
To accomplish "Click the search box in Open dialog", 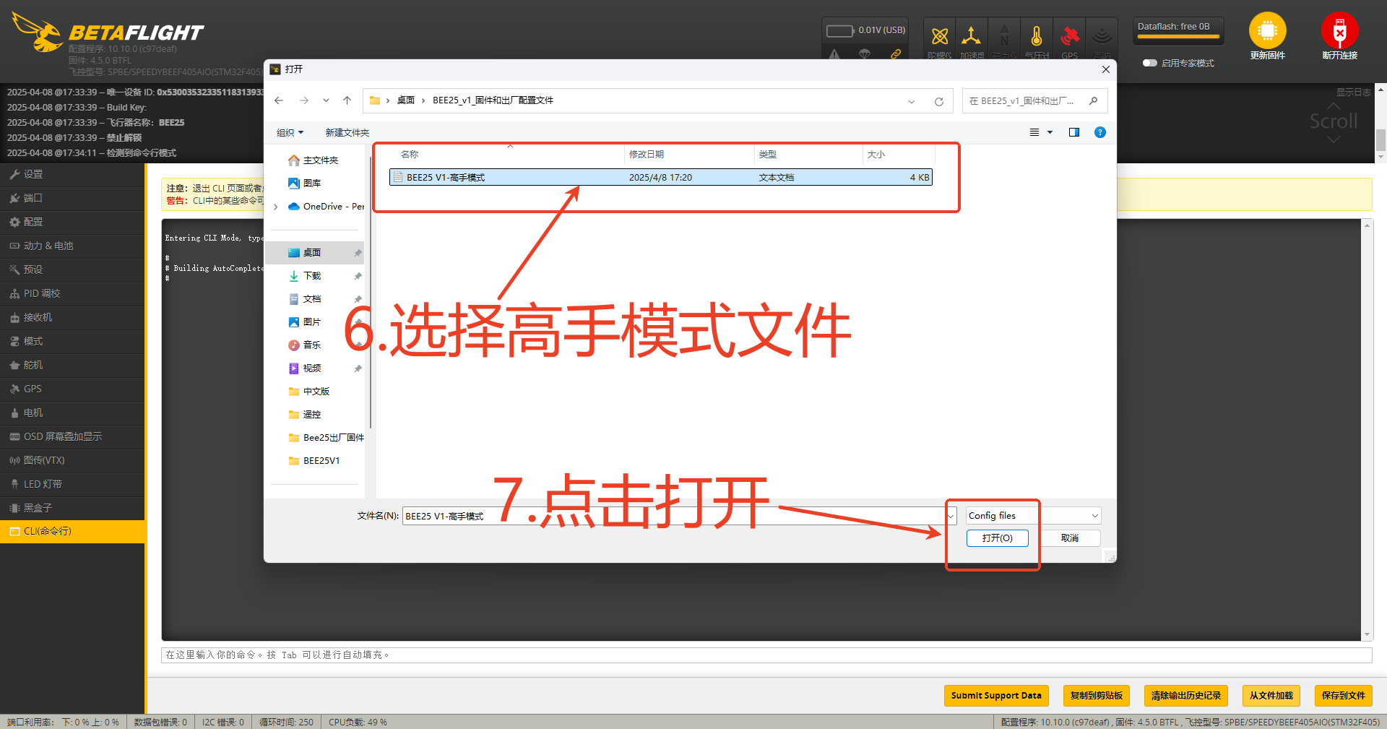I will click(1034, 101).
